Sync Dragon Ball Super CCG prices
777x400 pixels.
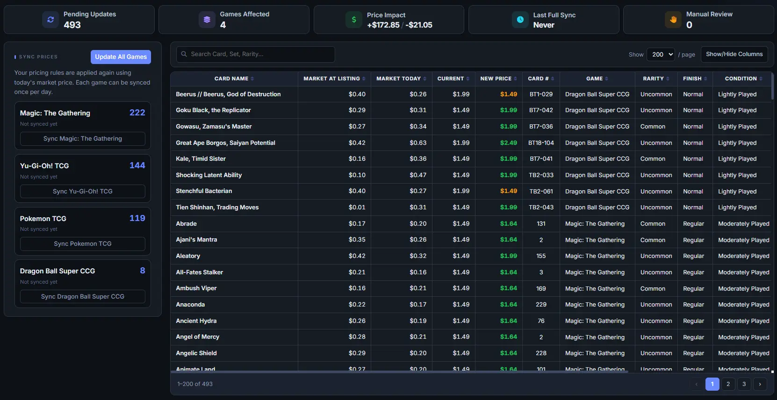pos(83,297)
